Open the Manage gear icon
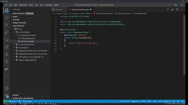 pos(6,96)
